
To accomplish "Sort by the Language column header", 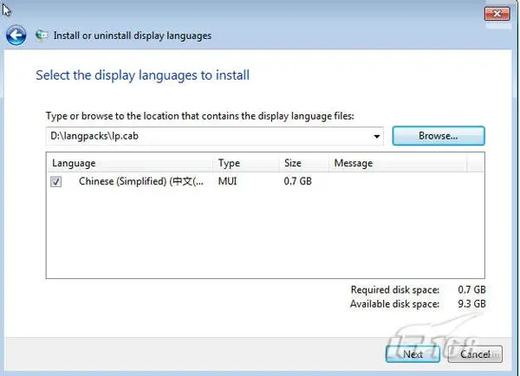I will pos(129,163).
